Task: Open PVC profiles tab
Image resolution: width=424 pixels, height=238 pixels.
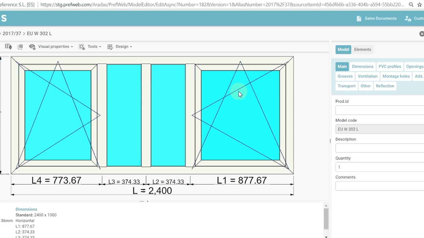Action: coord(390,66)
